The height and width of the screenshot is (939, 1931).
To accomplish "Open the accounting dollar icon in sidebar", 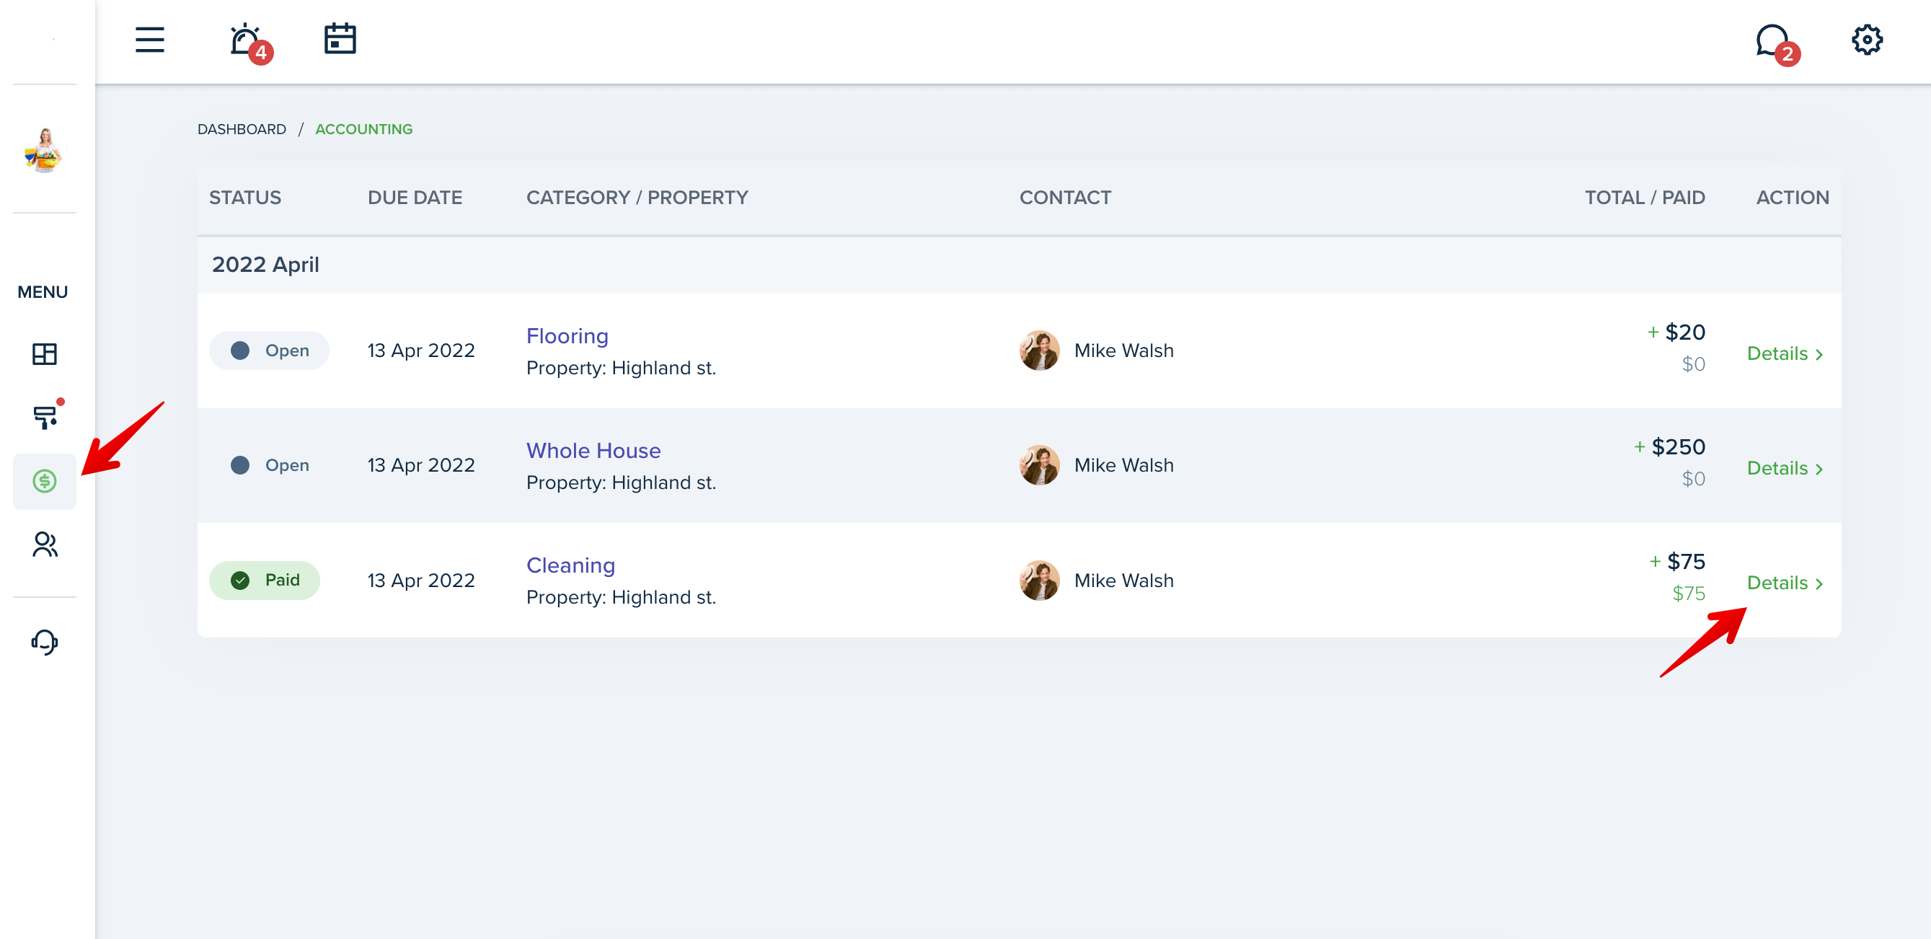I will [x=44, y=481].
